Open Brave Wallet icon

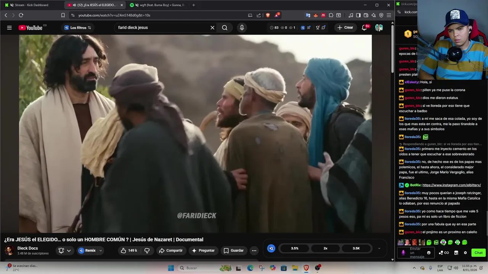click(x=366, y=15)
